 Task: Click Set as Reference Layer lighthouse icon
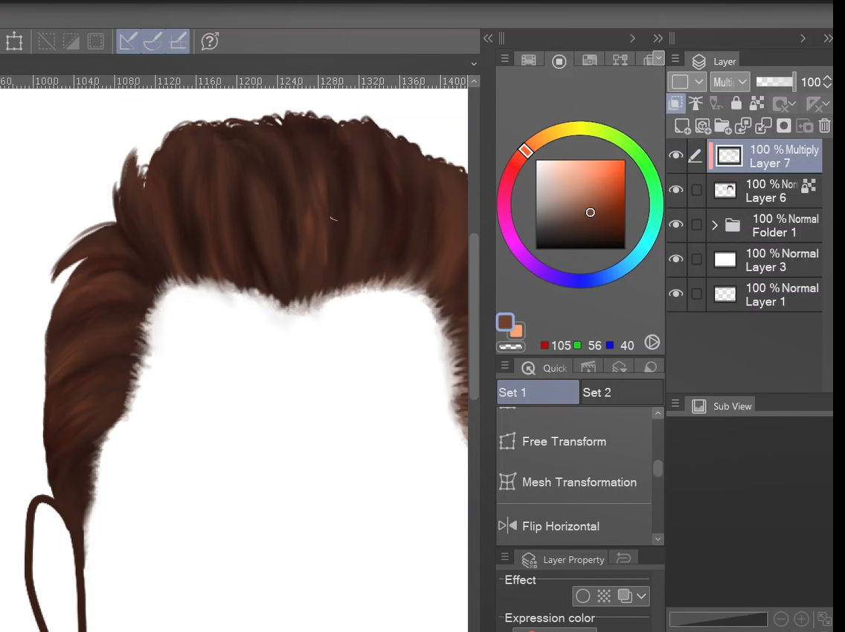[696, 103]
